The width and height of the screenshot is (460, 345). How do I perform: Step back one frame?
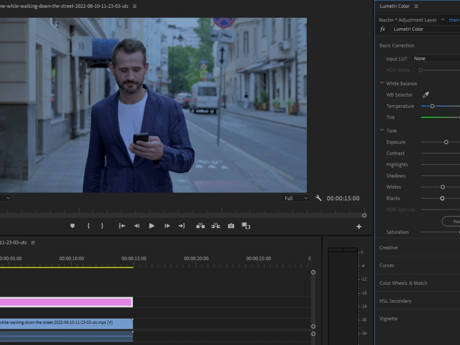pos(137,226)
